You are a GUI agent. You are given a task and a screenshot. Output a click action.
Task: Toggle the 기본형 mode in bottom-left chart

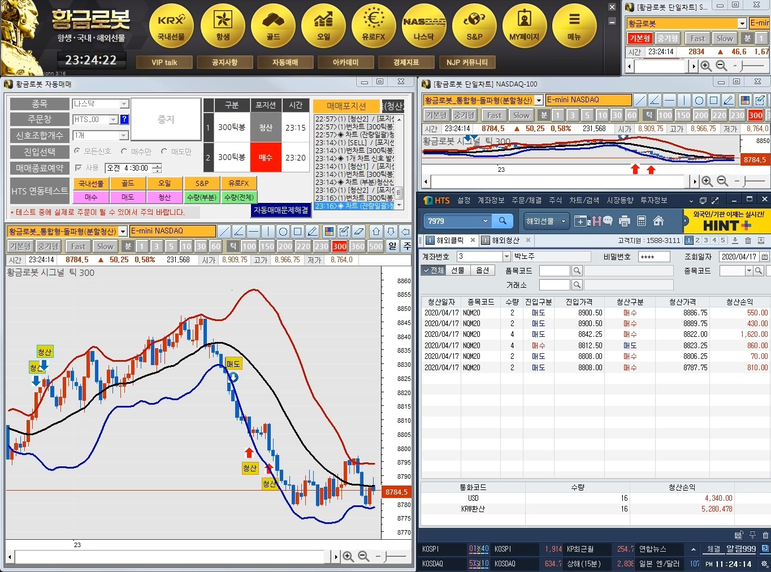pyautogui.click(x=20, y=246)
